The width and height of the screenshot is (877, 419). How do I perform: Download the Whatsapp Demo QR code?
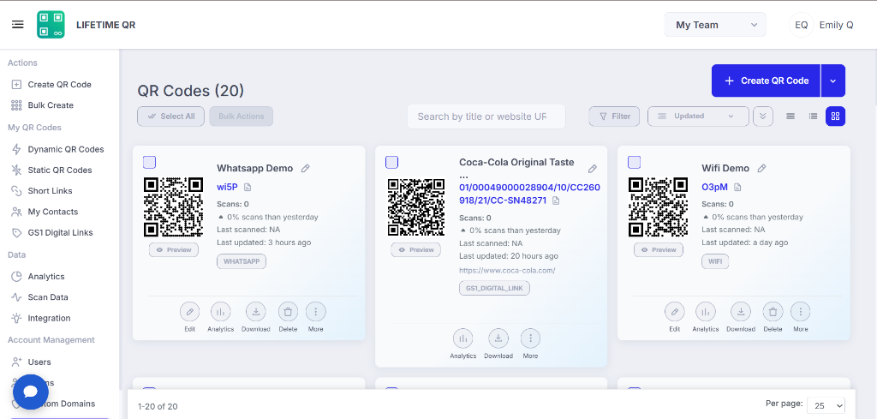coord(255,312)
